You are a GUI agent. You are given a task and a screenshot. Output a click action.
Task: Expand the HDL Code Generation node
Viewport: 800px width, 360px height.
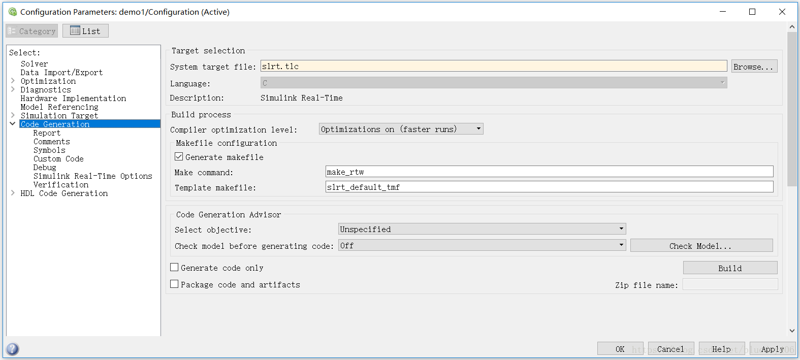coord(13,193)
